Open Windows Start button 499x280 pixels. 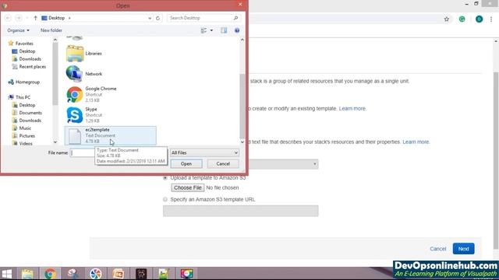point(7,274)
